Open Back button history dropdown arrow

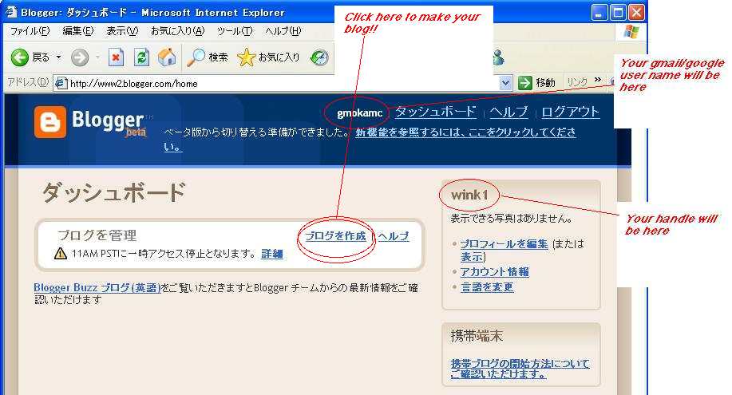coord(59,57)
